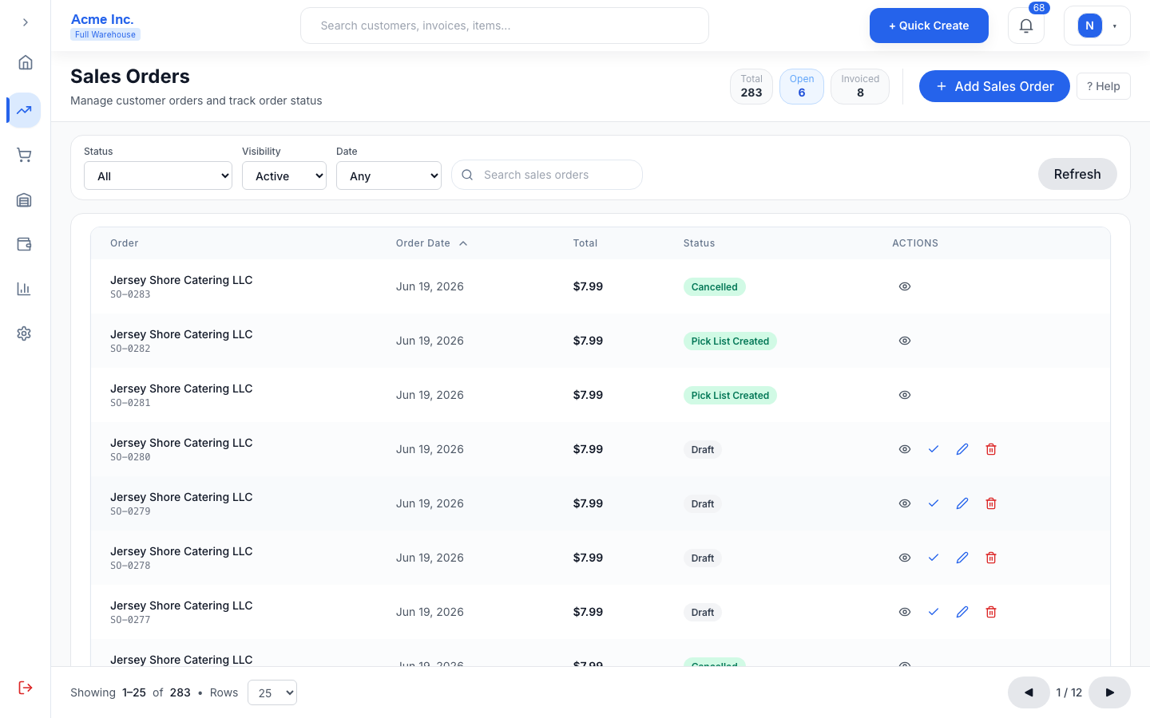
Task: Confirm order SO-0278 with the checkmark icon
Action: click(934, 558)
